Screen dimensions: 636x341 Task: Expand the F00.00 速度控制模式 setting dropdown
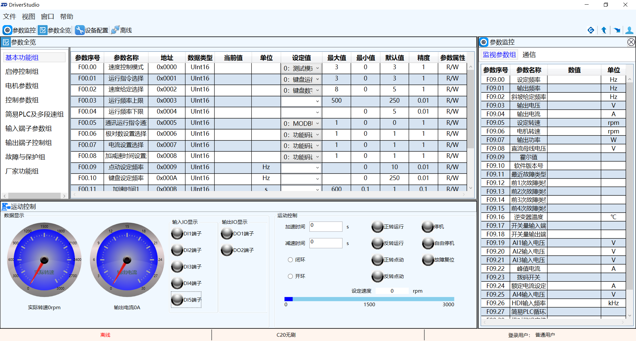coord(317,68)
